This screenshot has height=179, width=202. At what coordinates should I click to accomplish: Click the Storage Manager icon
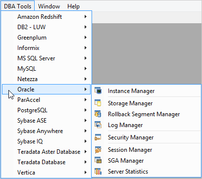[x=98, y=103]
